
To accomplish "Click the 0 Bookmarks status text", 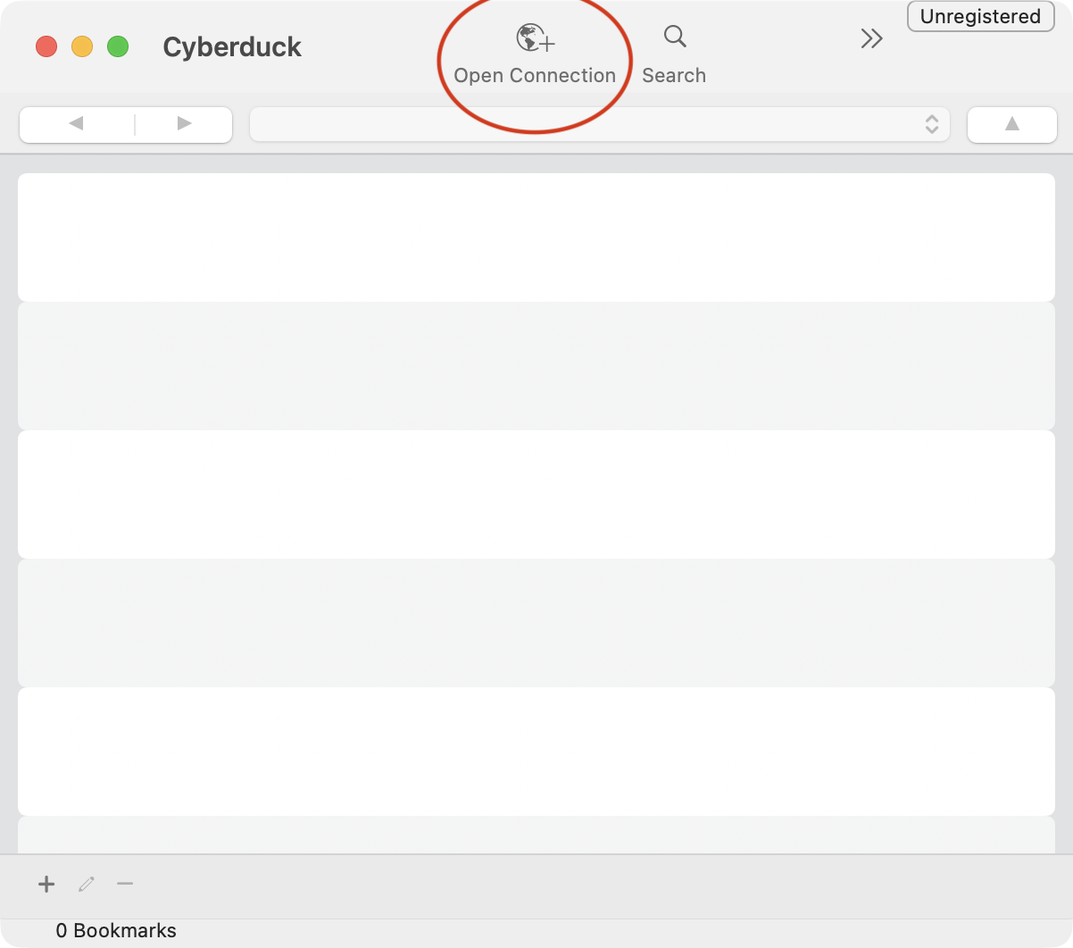I will tap(116, 930).
